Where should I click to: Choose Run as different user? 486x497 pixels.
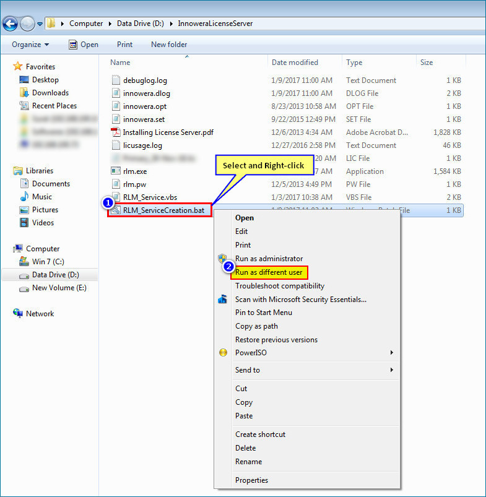pyautogui.click(x=269, y=272)
